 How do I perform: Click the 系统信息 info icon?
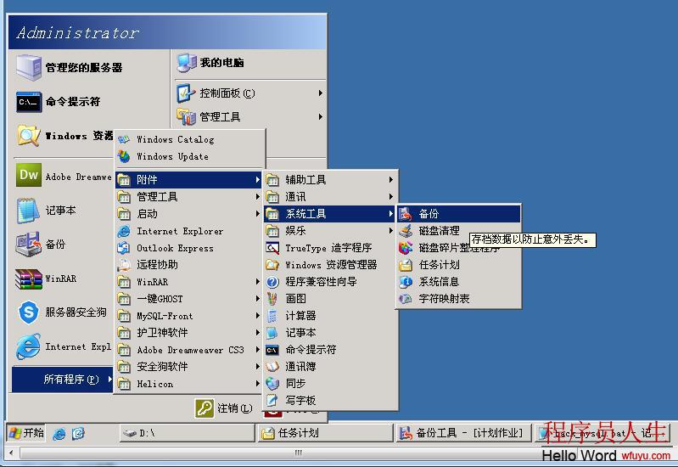click(x=406, y=282)
